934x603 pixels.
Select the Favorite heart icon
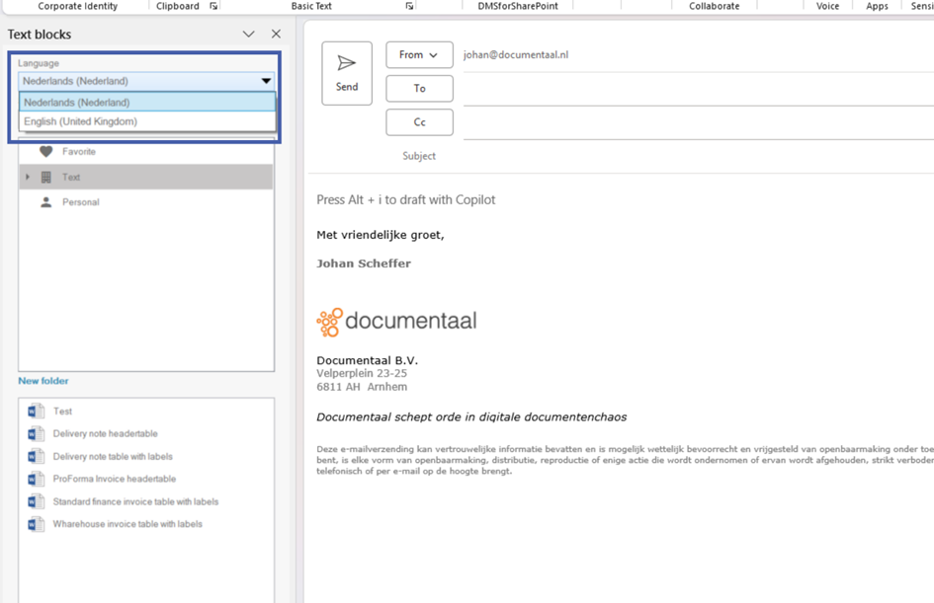pyautogui.click(x=45, y=152)
